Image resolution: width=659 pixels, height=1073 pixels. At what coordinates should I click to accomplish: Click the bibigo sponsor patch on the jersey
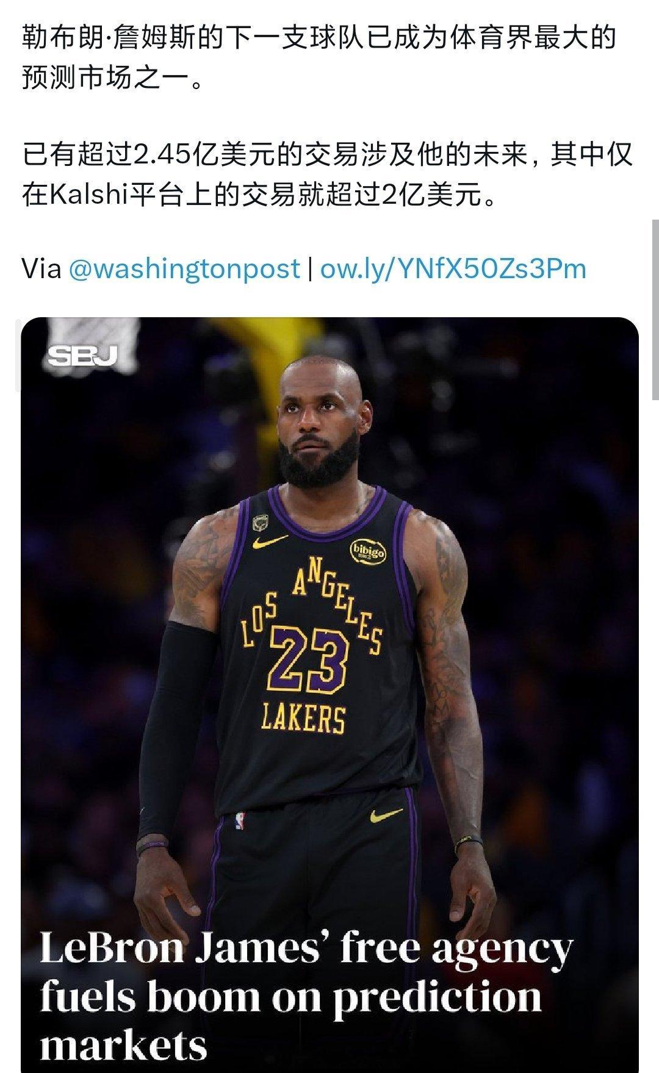[x=367, y=551]
